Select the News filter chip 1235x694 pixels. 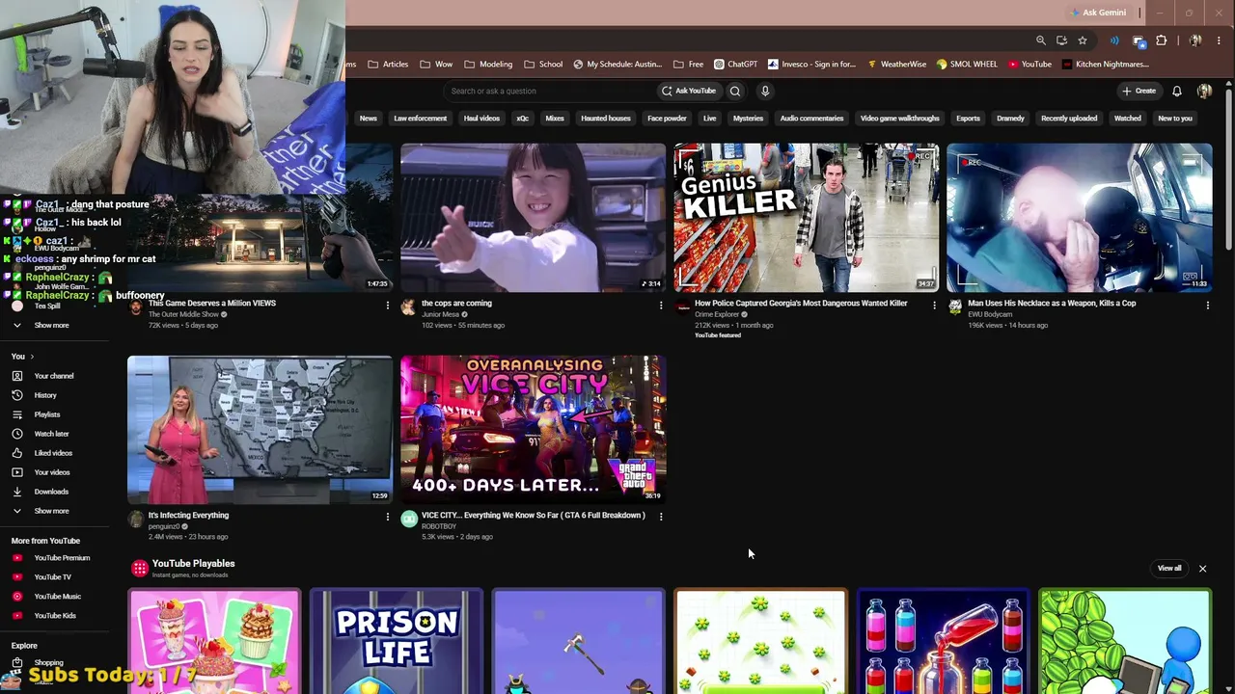(369, 119)
